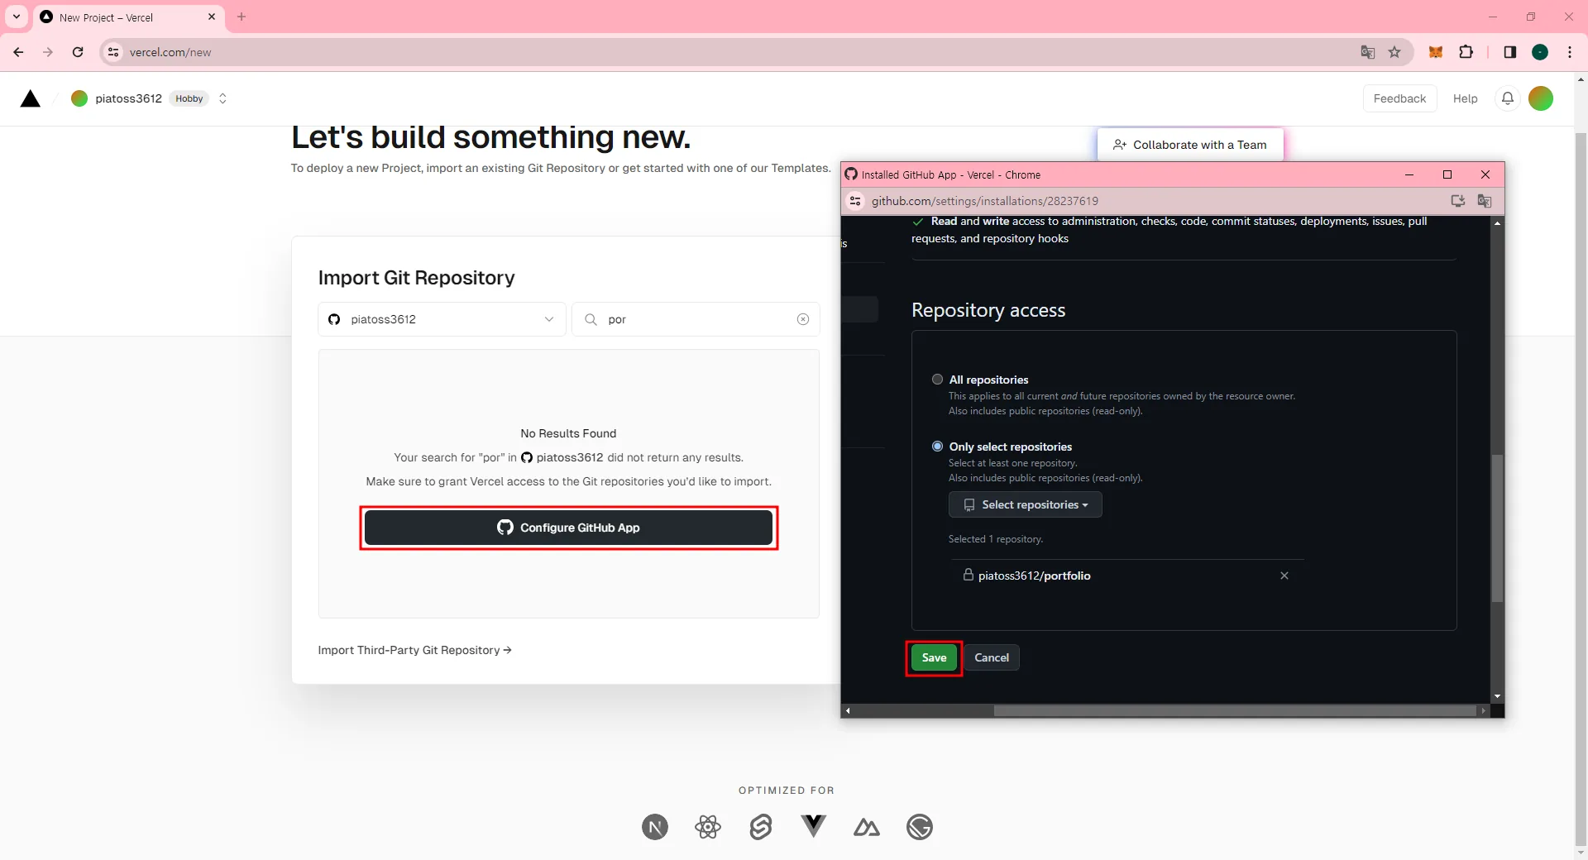Click the piatoss3612 account name in header
The width and height of the screenshot is (1588, 860).
(128, 98)
